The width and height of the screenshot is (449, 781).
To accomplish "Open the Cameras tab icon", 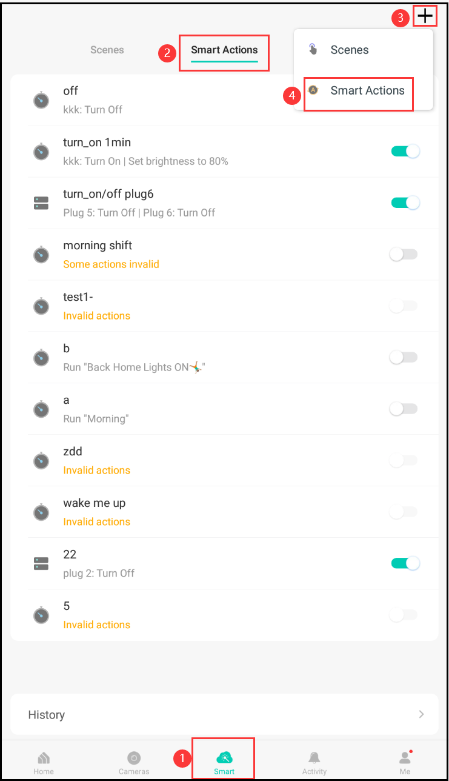I will coord(134,758).
